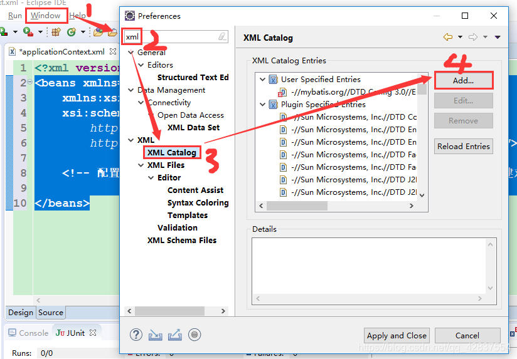Viewport: 517px width, 359px height.
Task: Click the export preferences icon
Action: tap(175, 335)
